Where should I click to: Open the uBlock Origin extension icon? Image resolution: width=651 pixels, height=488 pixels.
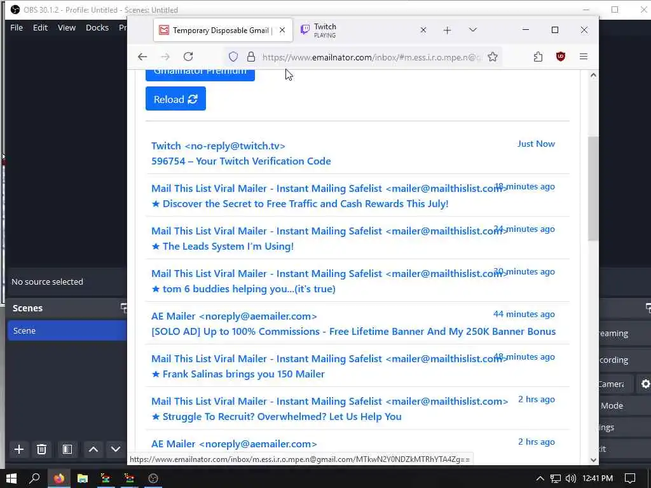pyautogui.click(x=561, y=57)
